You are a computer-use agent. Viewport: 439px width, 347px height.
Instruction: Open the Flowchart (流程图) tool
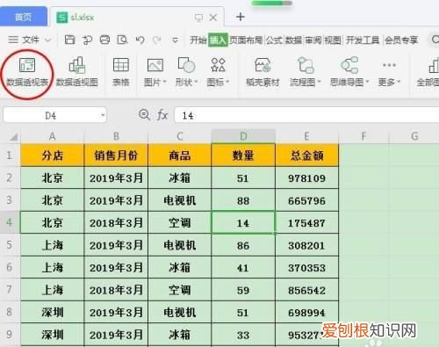pos(306,65)
